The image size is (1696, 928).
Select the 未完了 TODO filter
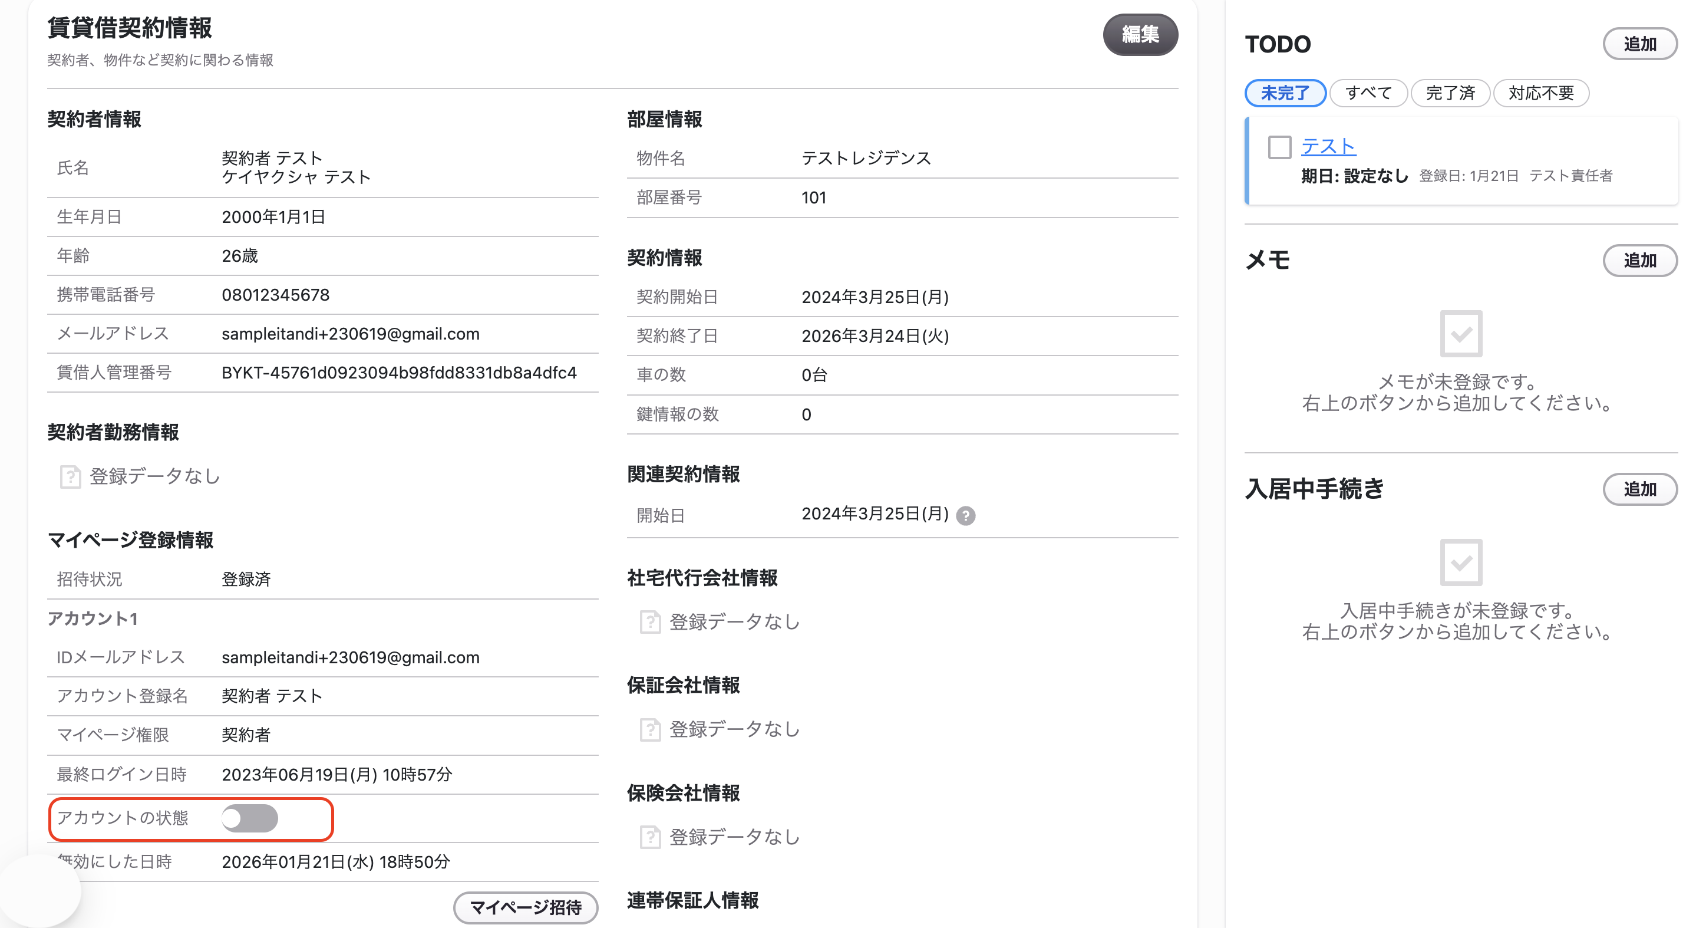1285,93
